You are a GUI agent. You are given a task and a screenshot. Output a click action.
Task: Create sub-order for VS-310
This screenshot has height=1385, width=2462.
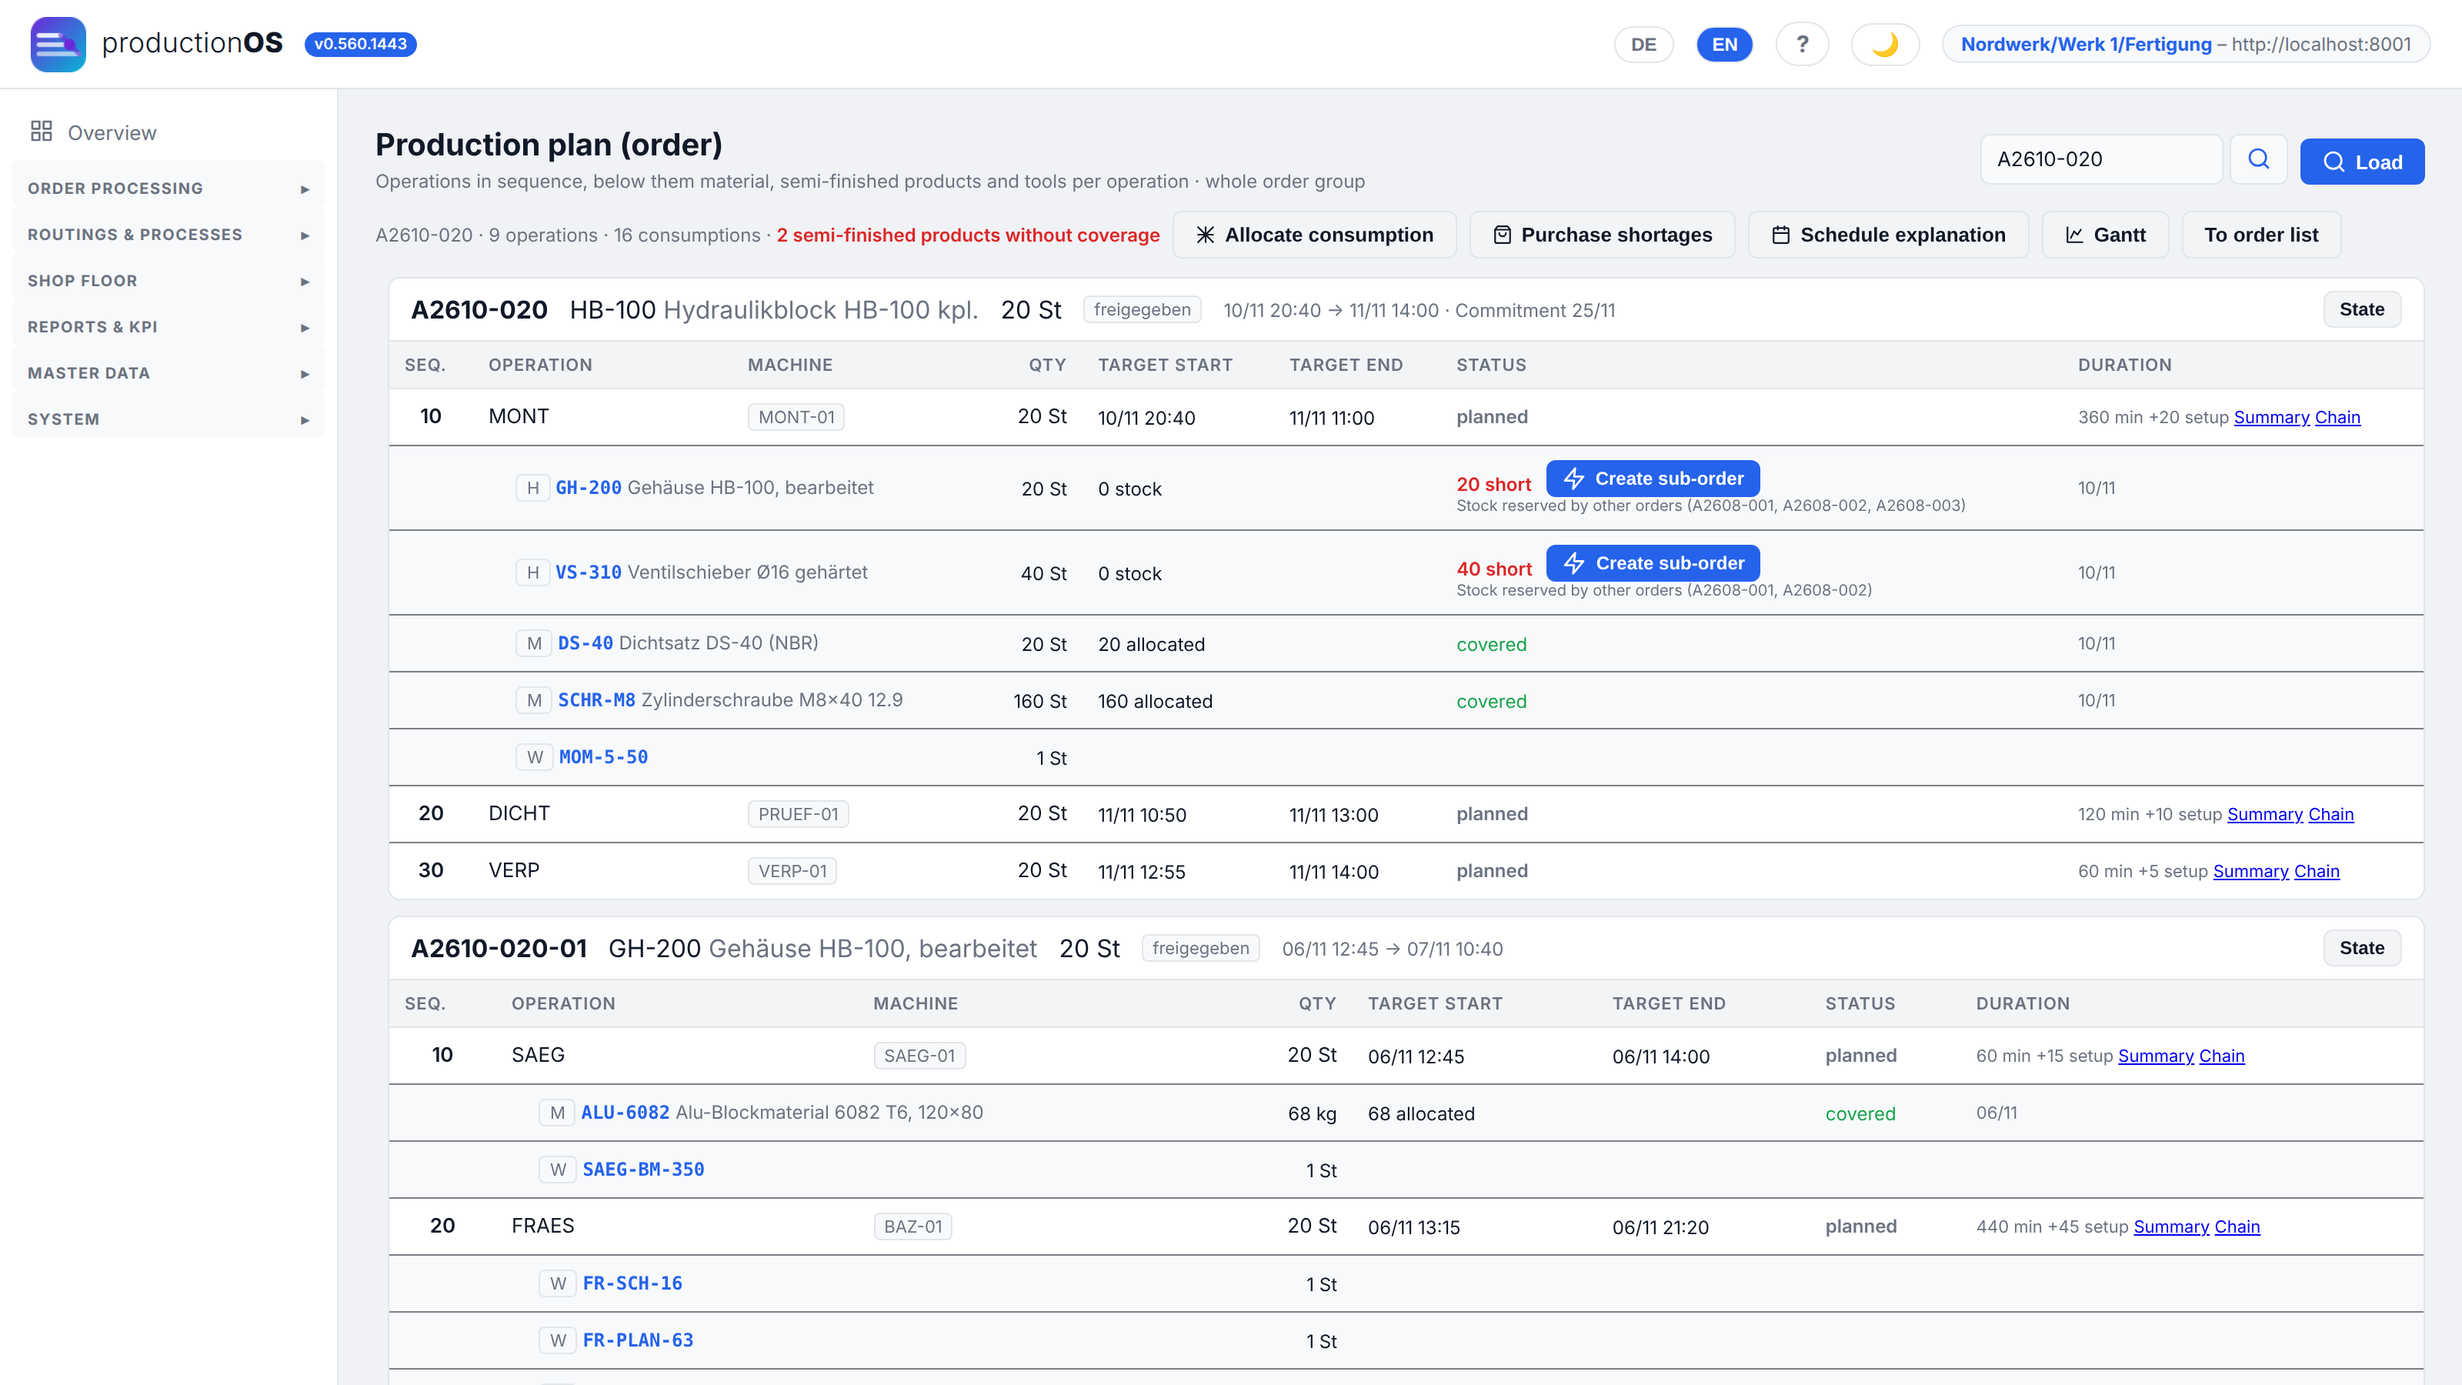point(1653,563)
